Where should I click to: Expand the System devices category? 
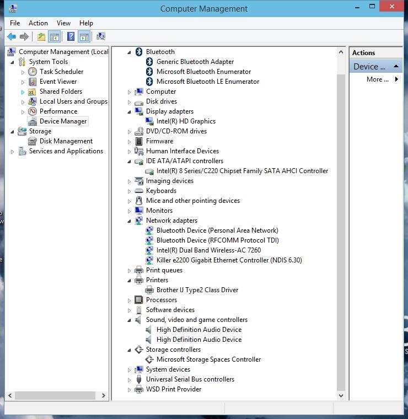point(129,370)
